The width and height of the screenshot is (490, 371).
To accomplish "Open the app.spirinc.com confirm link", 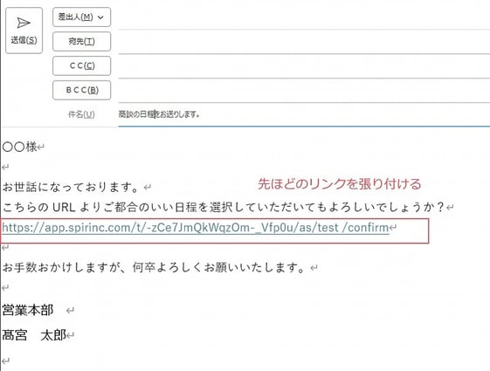I will point(196,228).
